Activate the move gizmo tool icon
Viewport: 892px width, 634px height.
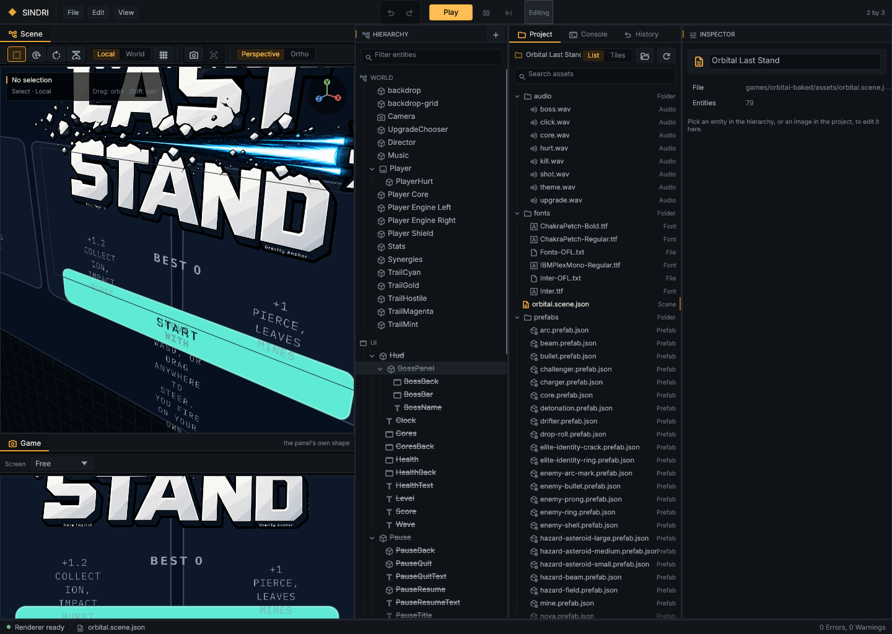click(x=37, y=54)
